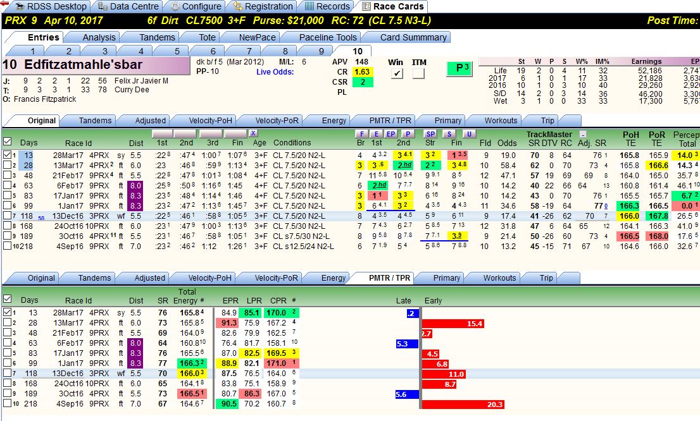700x421 pixels.
Task: Switch to the Analysis tab
Action: (x=99, y=37)
